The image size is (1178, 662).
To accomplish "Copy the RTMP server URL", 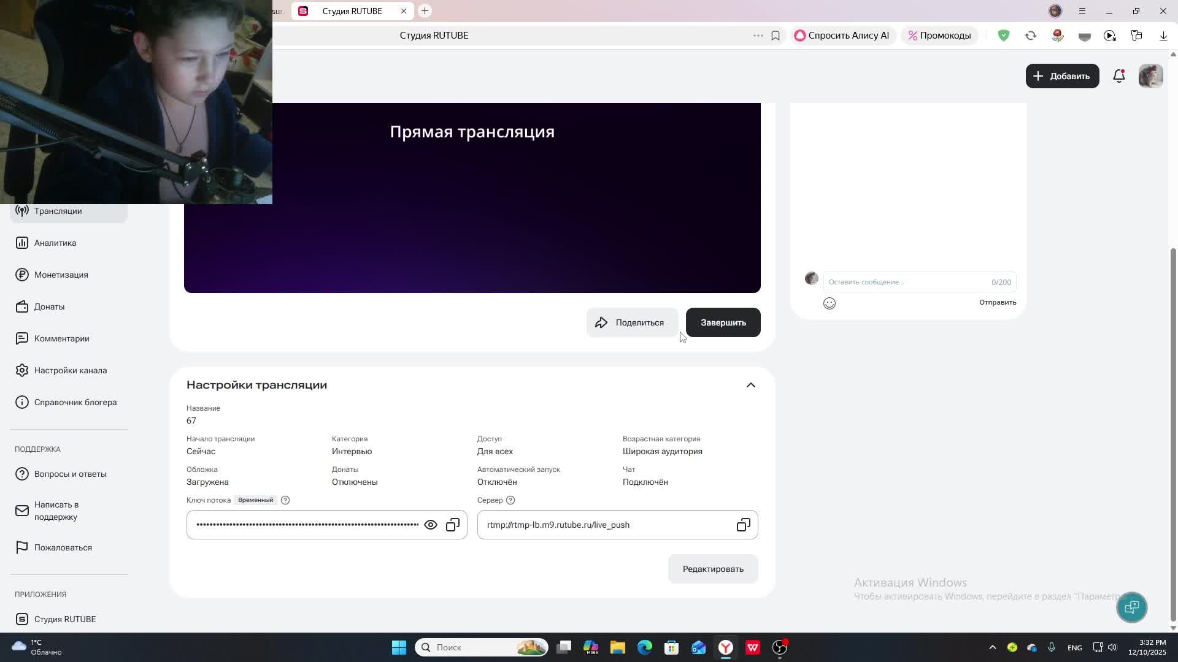I will tap(743, 525).
